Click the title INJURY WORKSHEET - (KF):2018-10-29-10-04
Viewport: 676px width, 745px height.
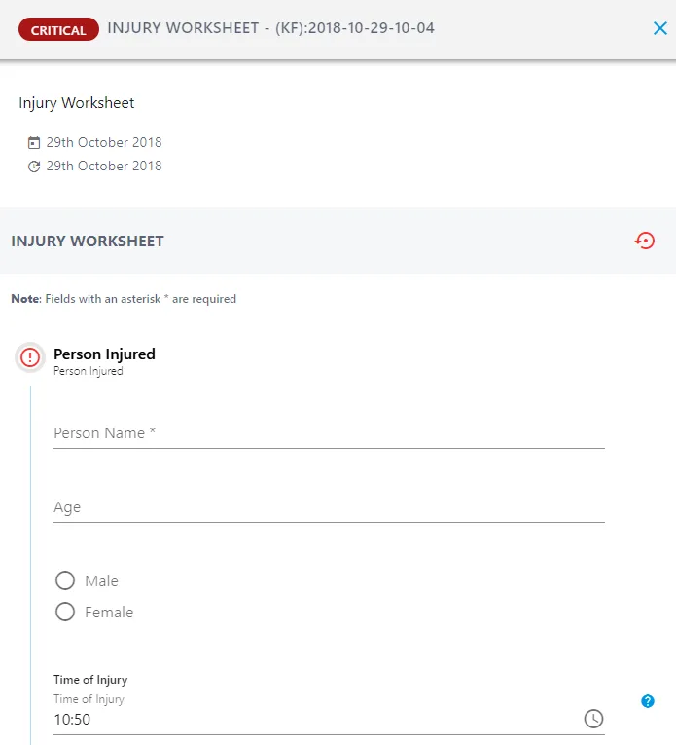pos(270,28)
